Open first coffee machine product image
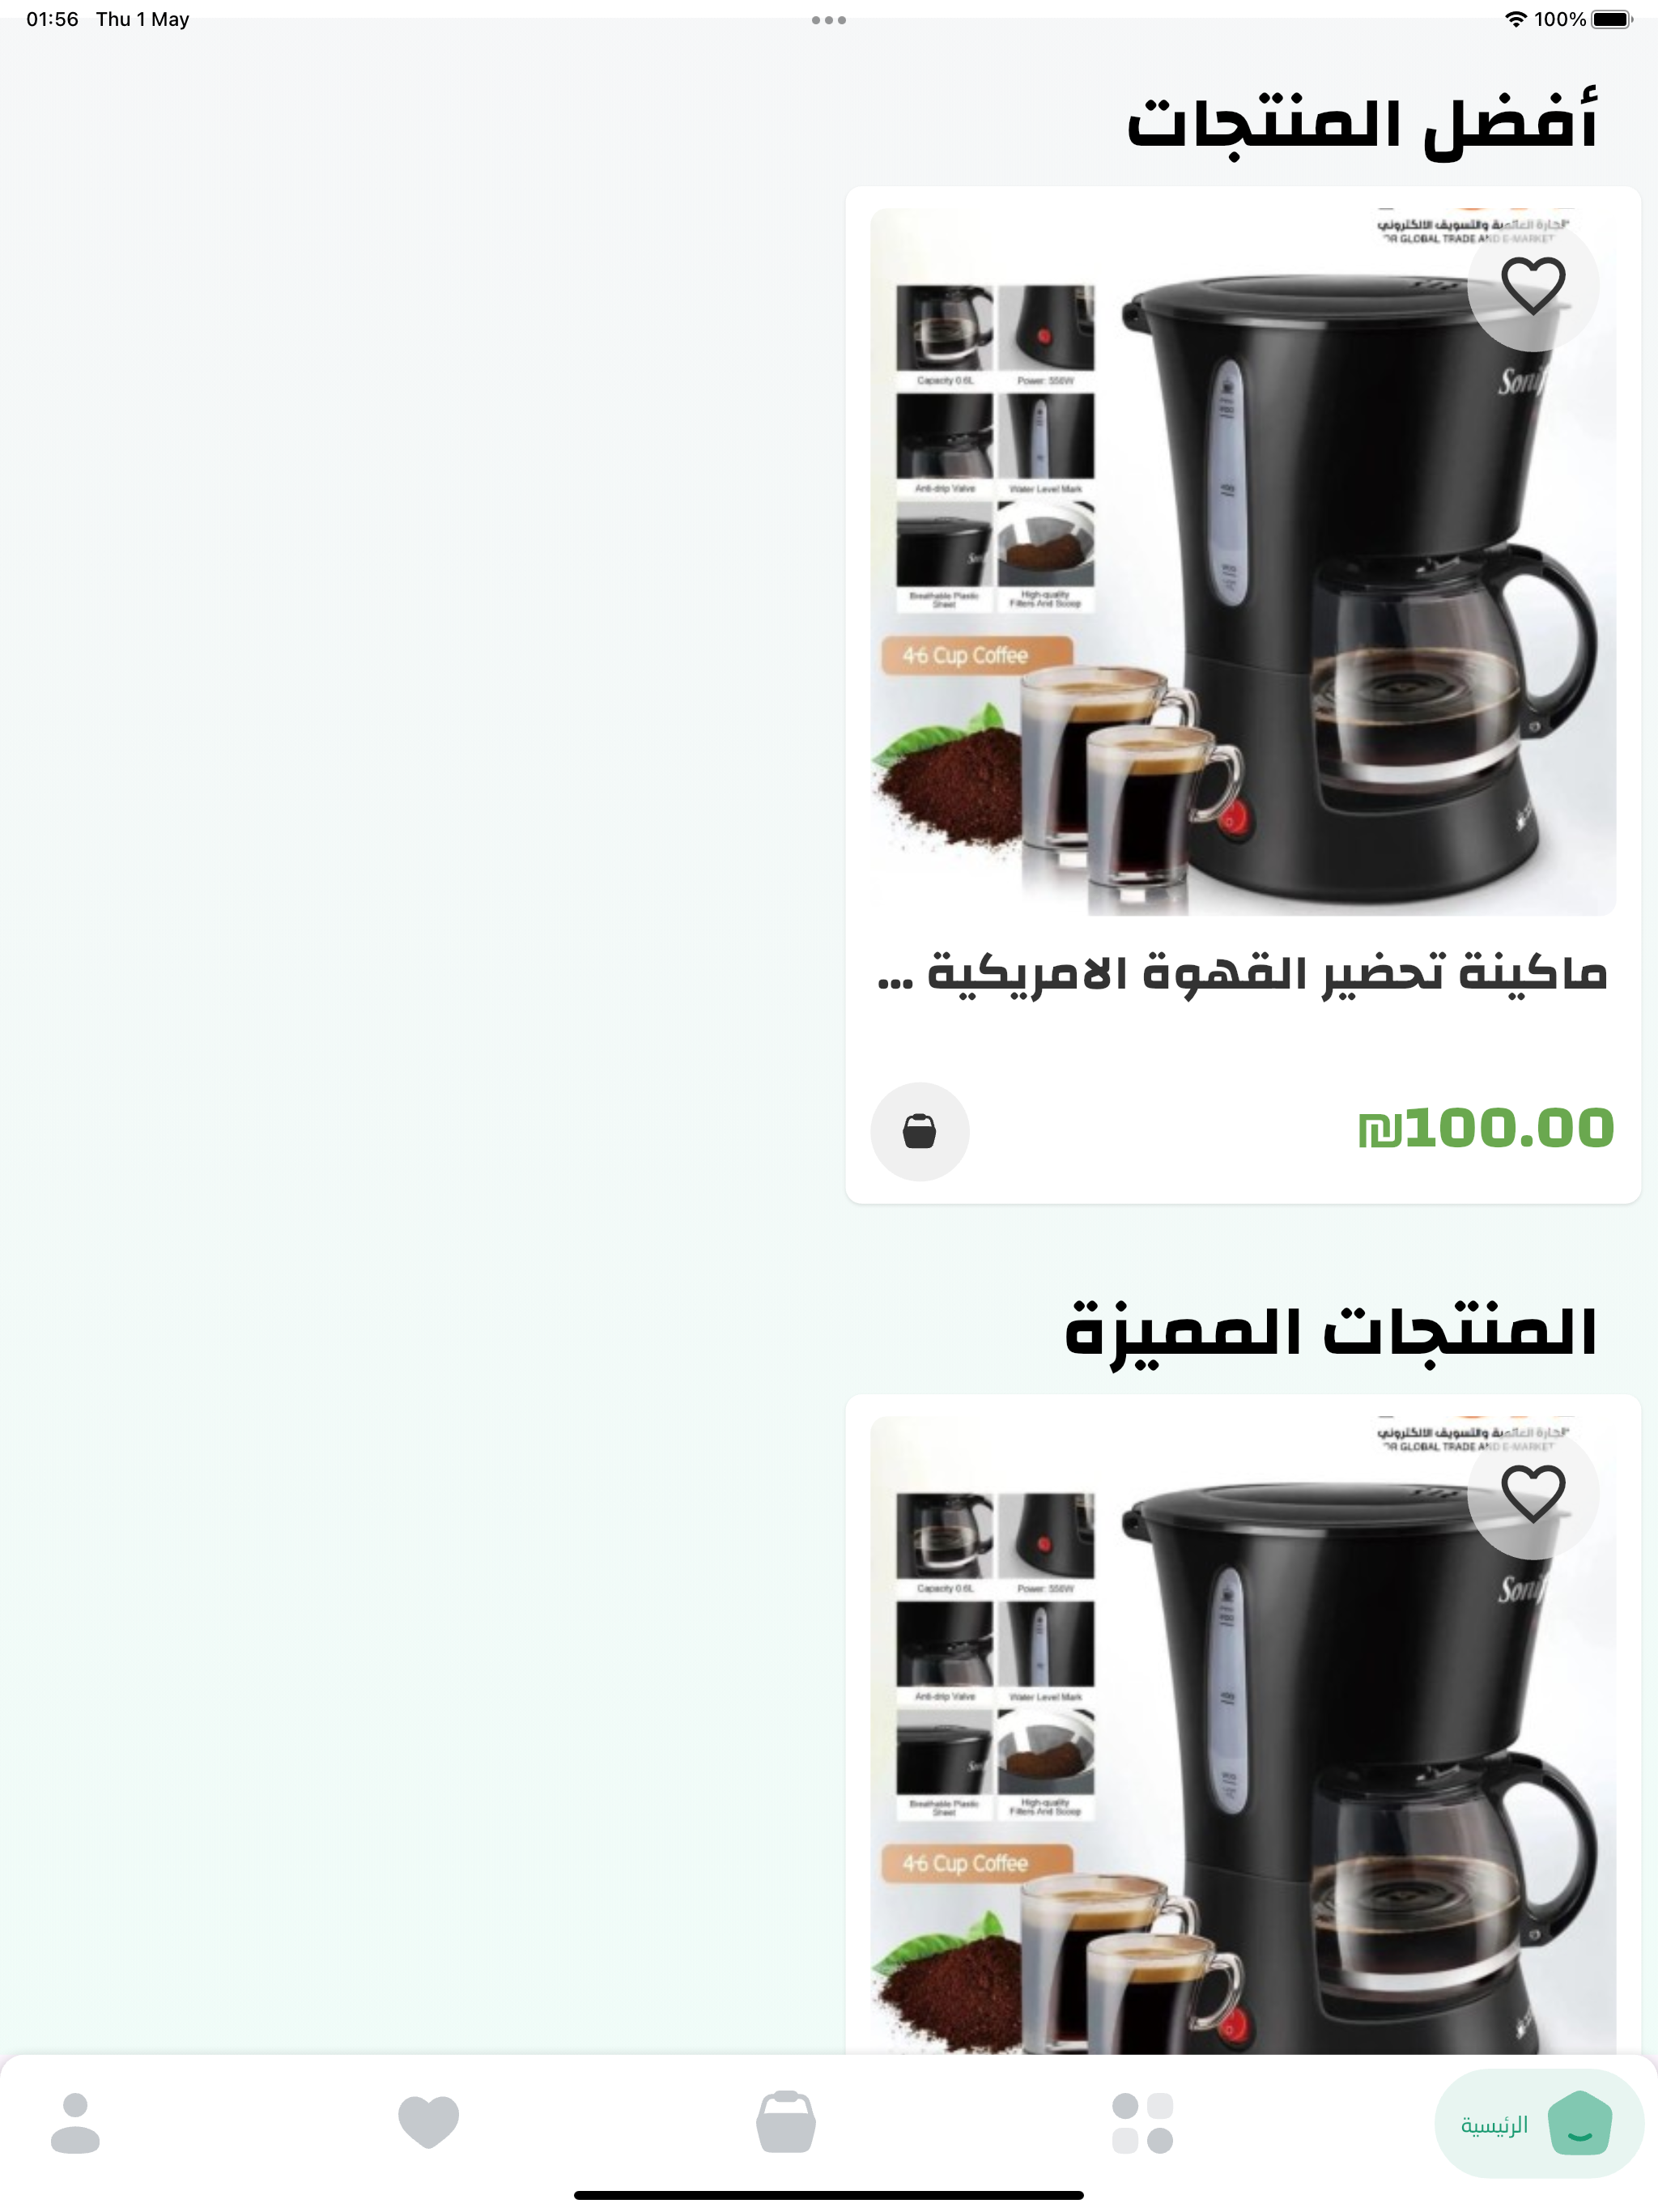 pos(1243,562)
